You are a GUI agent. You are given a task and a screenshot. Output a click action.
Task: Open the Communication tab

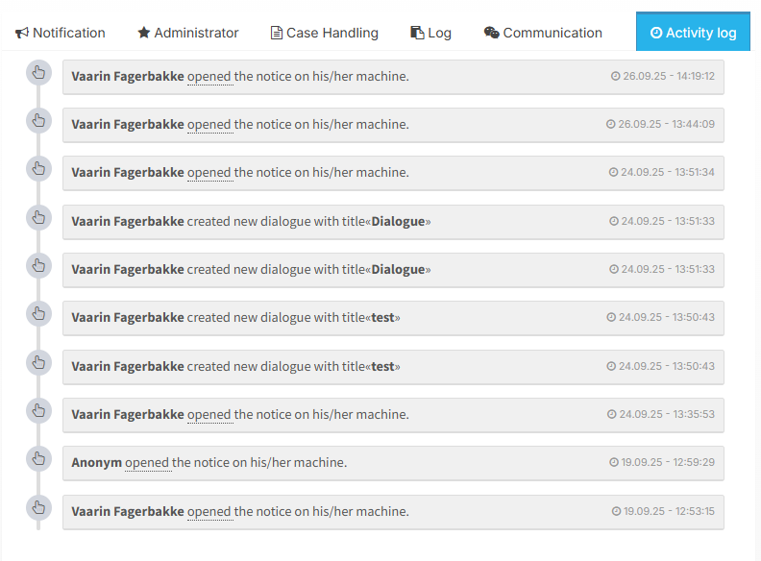coord(543,33)
